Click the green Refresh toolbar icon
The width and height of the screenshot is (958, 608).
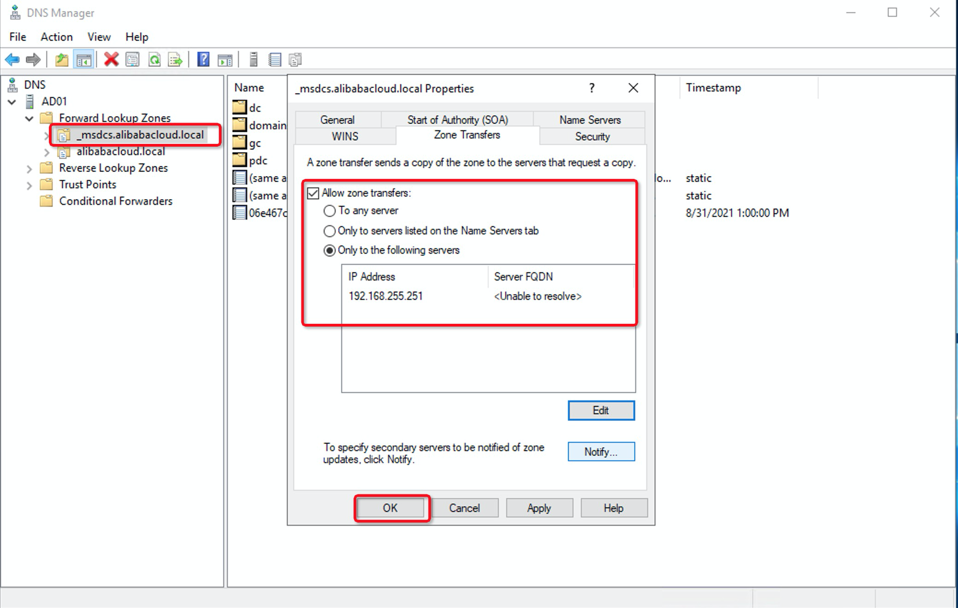pos(154,60)
